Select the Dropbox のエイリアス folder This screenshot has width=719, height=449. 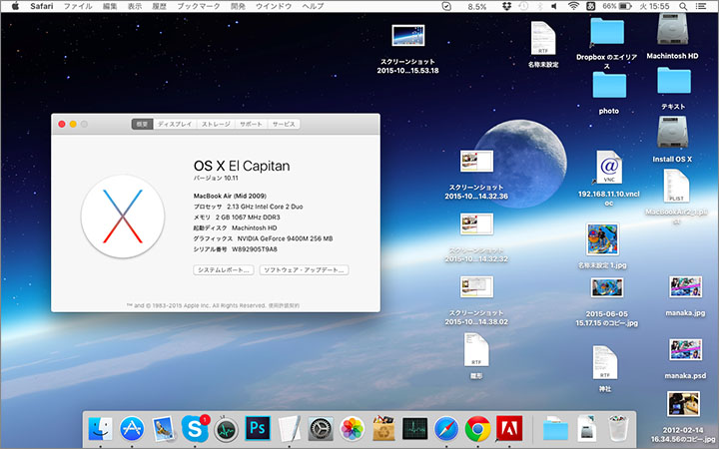tap(607, 32)
